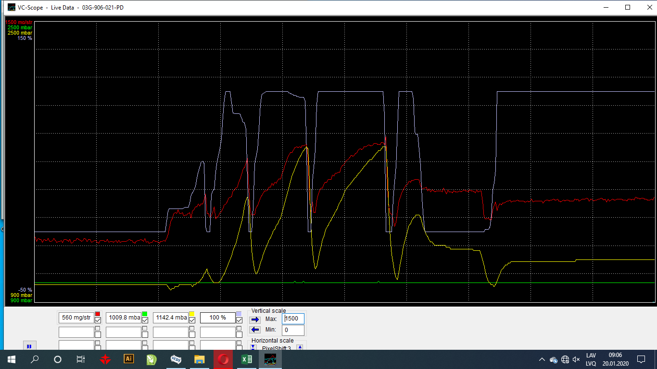Viewport: 657px width, 369px height.
Task: Click the blue right arrow beside Max
Action: point(255,320)
